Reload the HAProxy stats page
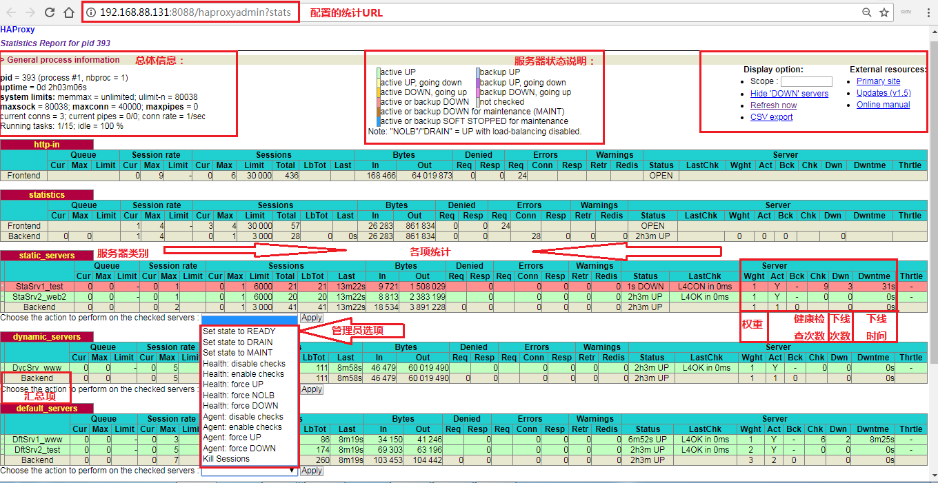Image resolution: width=938 pixels, height=483 pixels. point(50,12)
